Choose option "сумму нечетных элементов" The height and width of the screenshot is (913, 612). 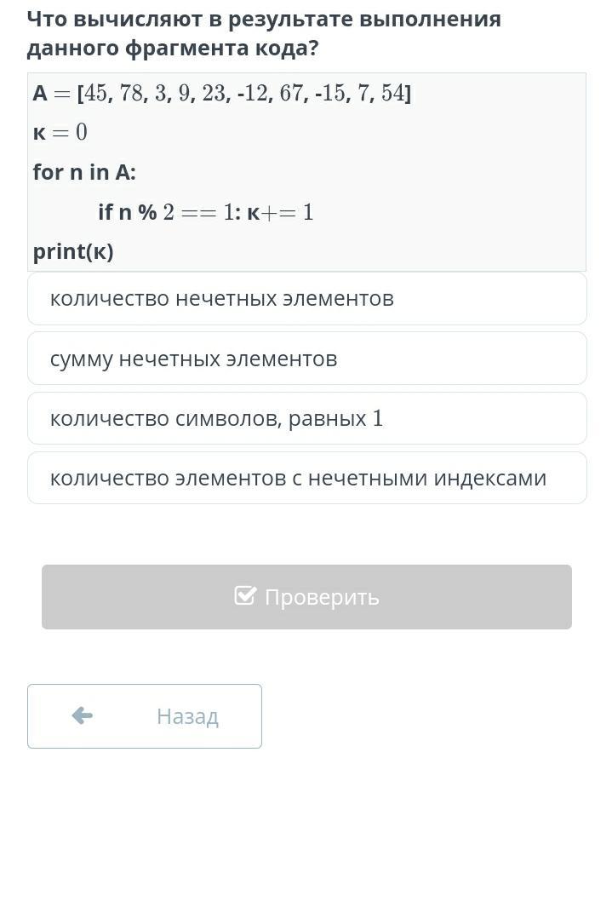[x=306, y=359]
